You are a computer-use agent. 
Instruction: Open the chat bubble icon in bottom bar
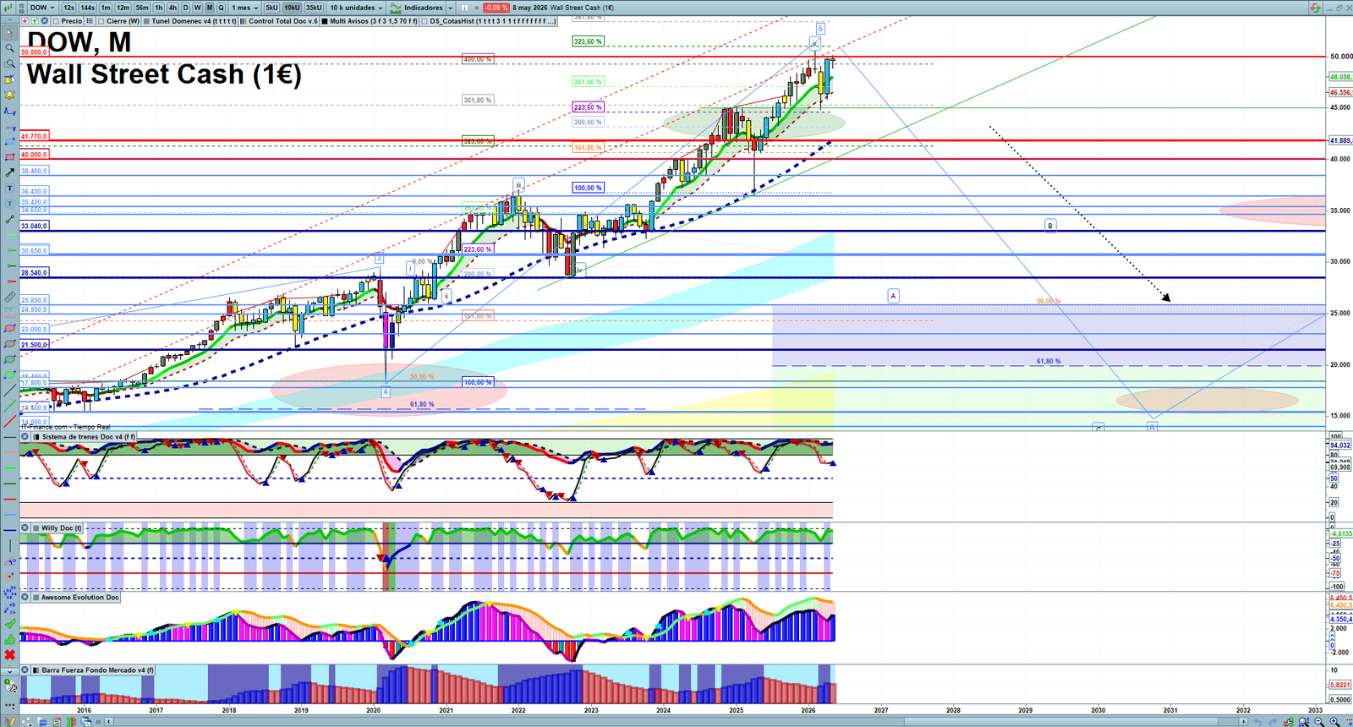(42, 722)
